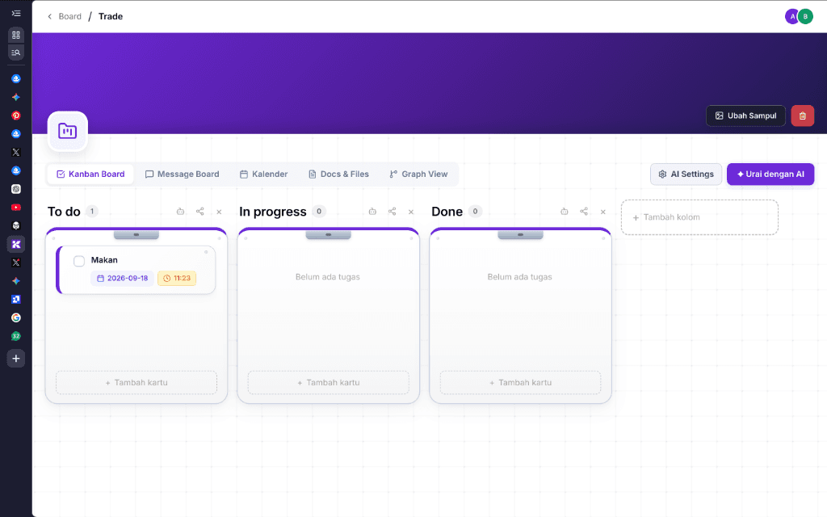Open the green 32 chat icon in sidebar
827x517 pixels.
16,336
